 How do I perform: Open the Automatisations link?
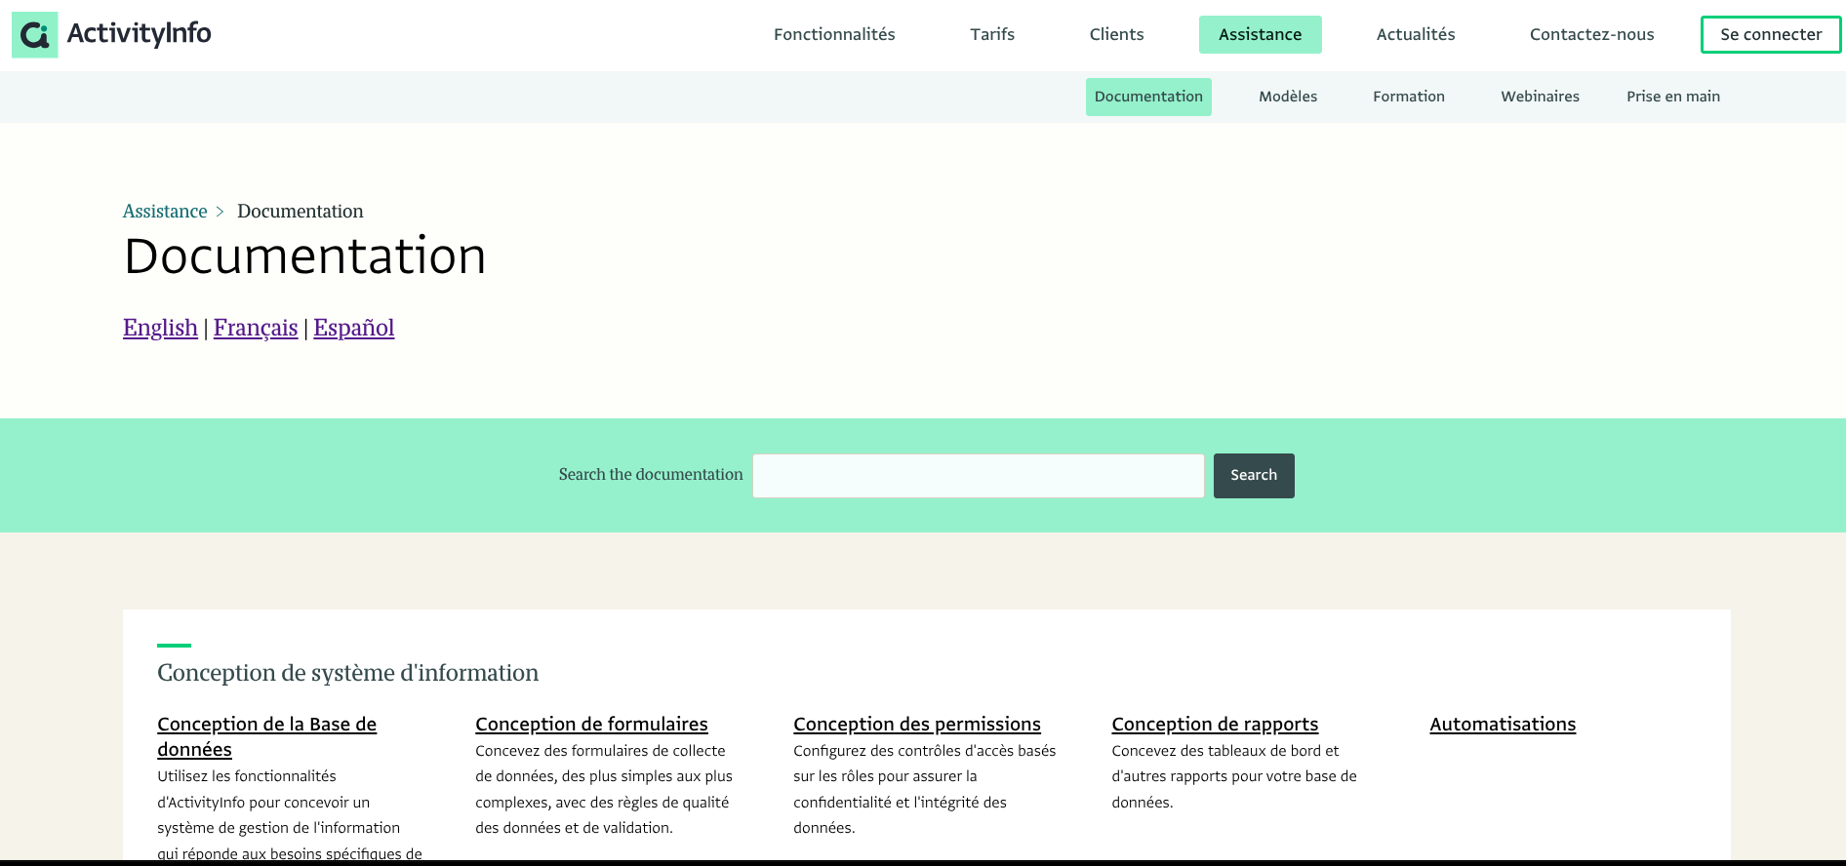point(1502,725)
